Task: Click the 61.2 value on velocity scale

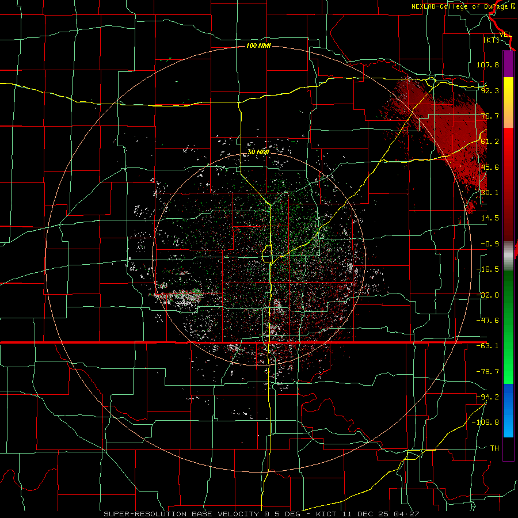Action: point(490,142)
